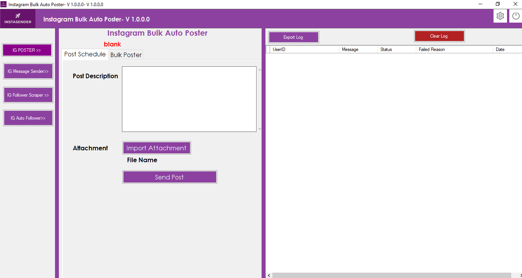
Task: Click into the Post Description text box
Action: [189, 99]
